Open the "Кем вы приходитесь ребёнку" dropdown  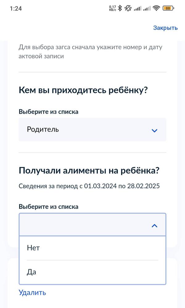coord(92,130)
